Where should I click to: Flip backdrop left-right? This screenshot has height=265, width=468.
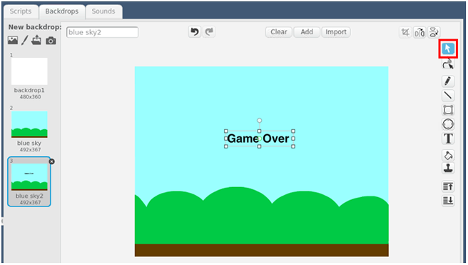(x=419, y=32)
